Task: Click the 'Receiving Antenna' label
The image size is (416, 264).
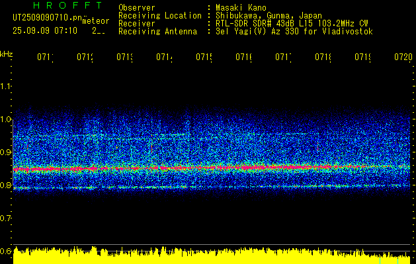Action: pos(157,32)
